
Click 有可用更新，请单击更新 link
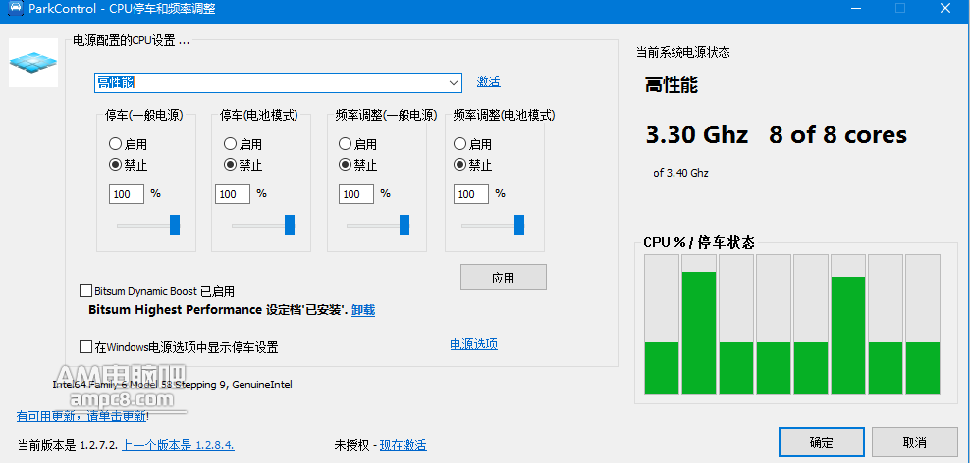(81, 416)
